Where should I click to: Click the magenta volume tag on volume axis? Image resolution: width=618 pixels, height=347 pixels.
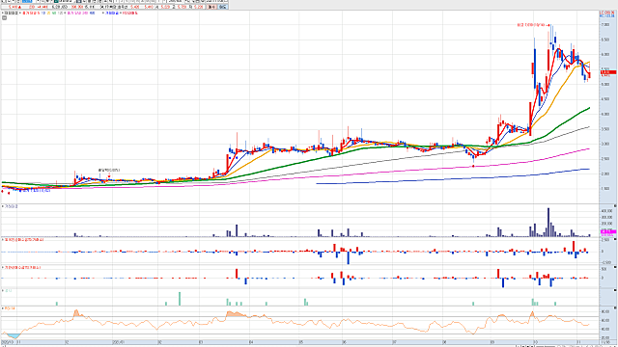tap(608, 231)
